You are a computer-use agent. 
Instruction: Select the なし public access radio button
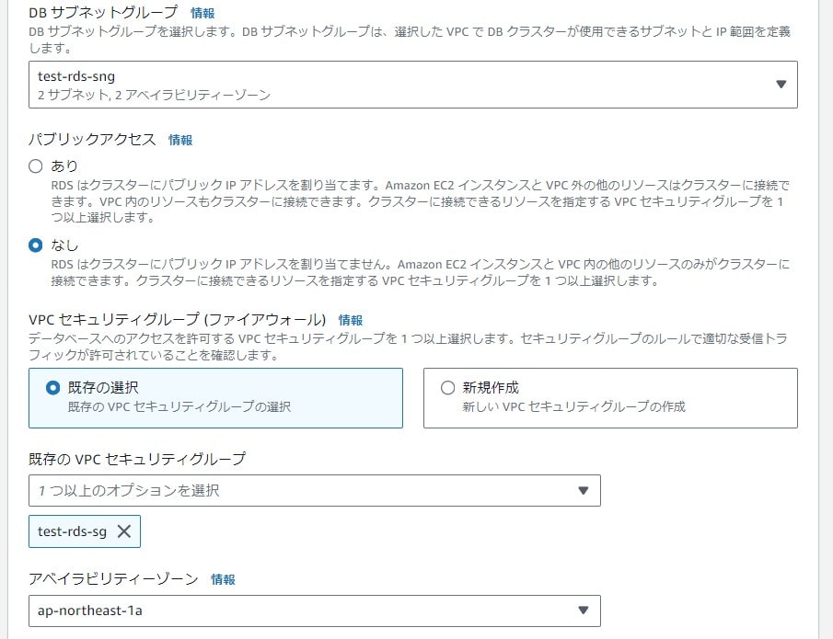[36, 245]
